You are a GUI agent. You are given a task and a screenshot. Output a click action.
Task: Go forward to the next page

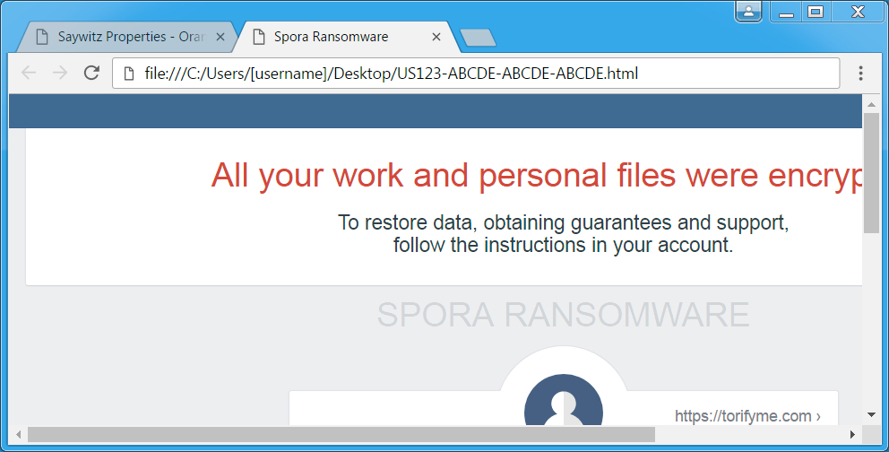(x=59, y=74)
